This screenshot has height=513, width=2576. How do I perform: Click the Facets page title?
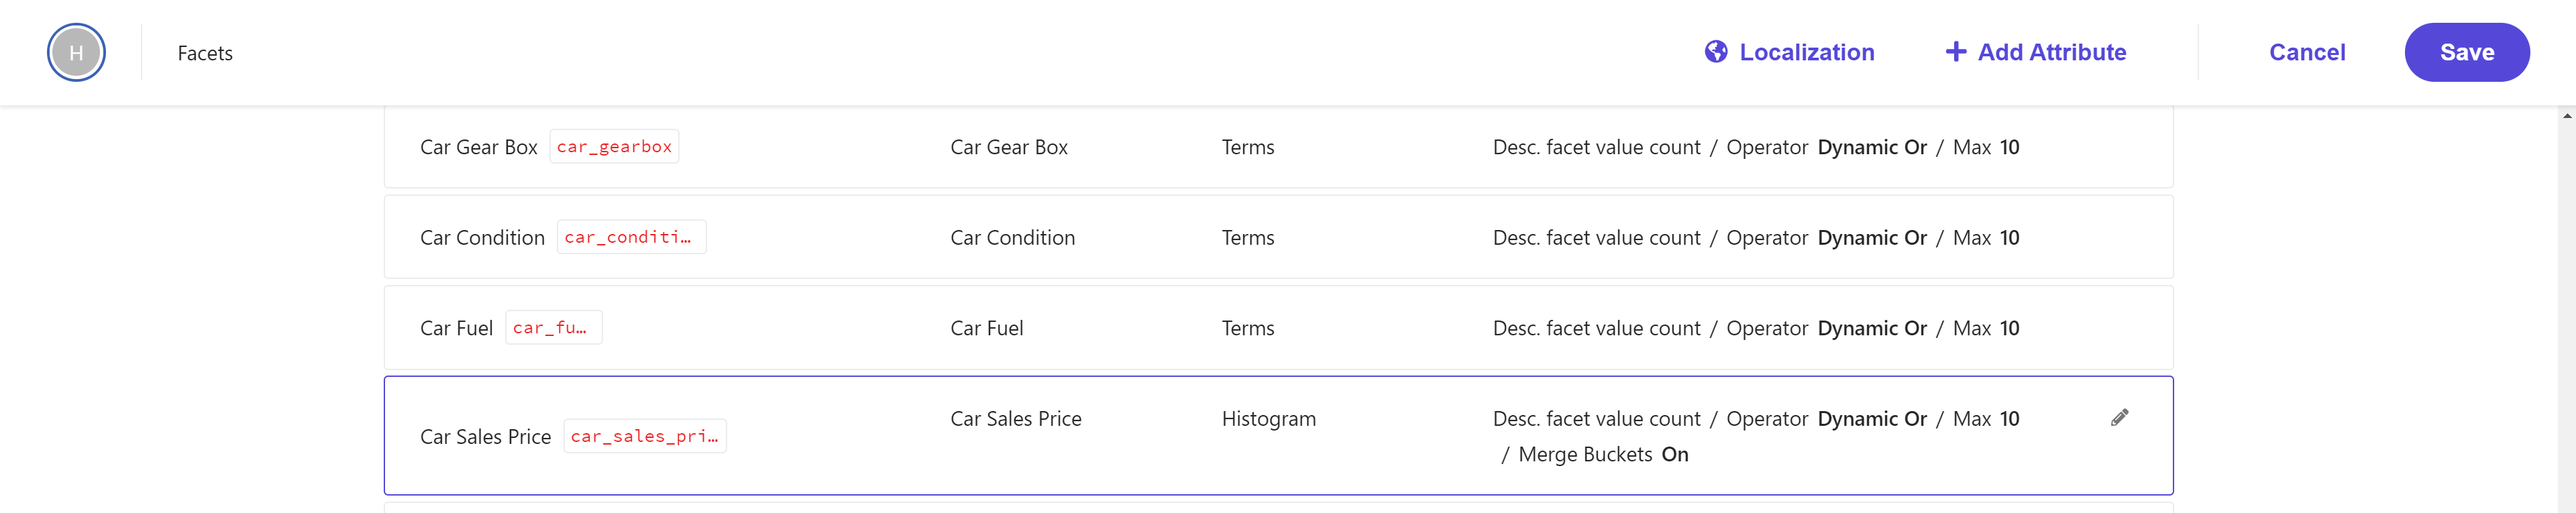(205, 54)
